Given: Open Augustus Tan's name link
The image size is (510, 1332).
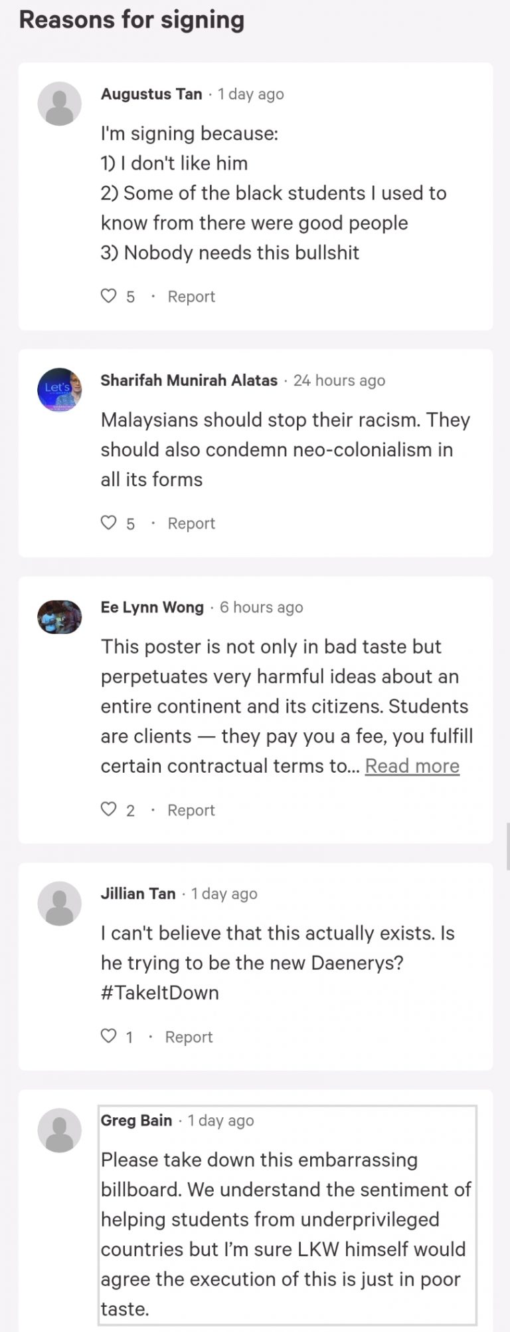Looking at the screenshot, I should (x=151, y=94).
